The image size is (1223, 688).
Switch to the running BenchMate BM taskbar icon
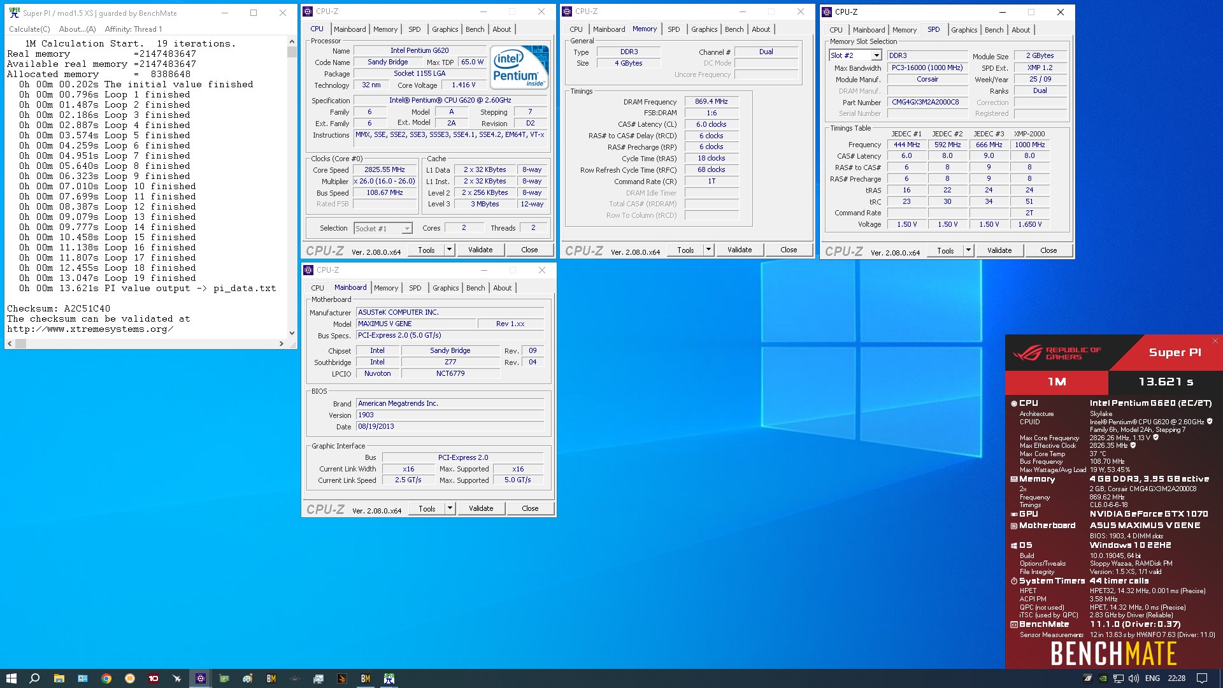pos(366,678)
